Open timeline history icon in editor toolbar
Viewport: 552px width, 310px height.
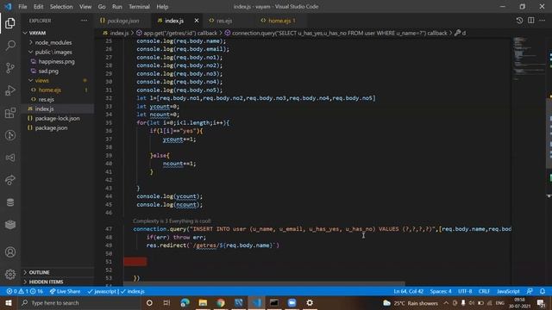(x=519, y=21)
